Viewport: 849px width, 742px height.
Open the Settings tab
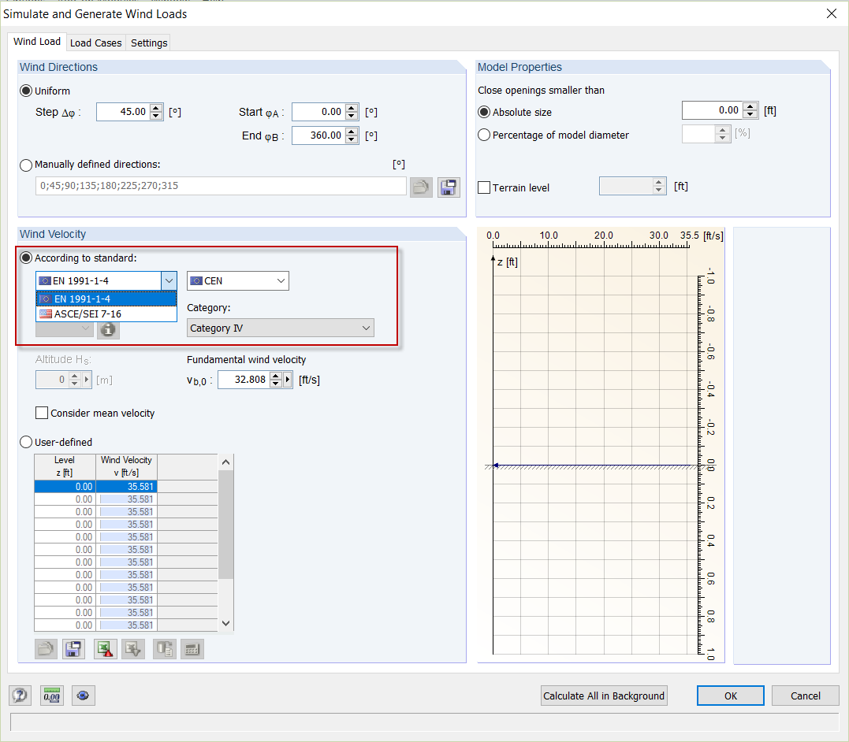[148, 43]
